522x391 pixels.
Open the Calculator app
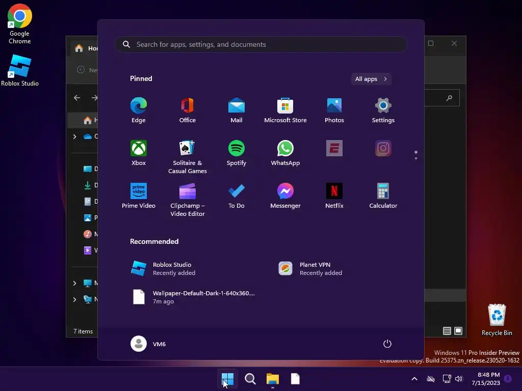pos(383,196)
